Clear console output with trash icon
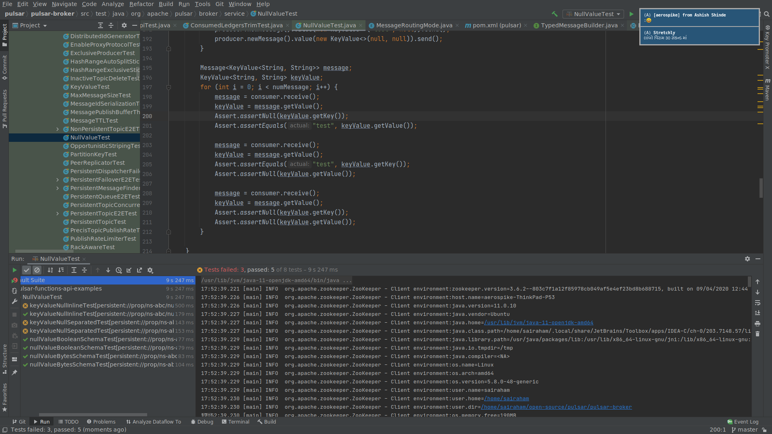The height and width of the screenshot is (434, 772). point(758,334)
